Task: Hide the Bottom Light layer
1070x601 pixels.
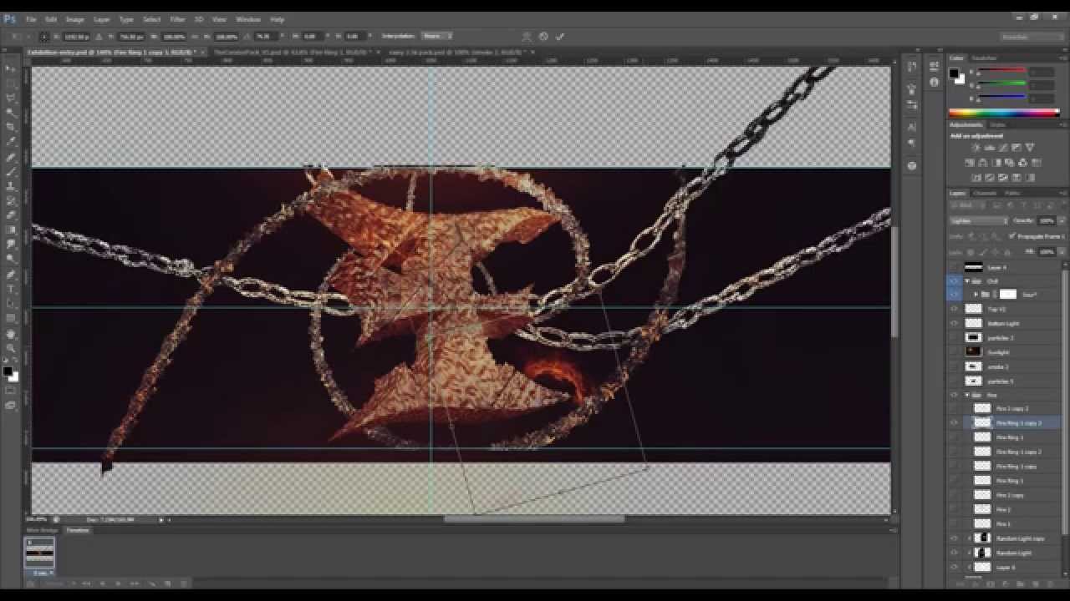Action: 954,323
